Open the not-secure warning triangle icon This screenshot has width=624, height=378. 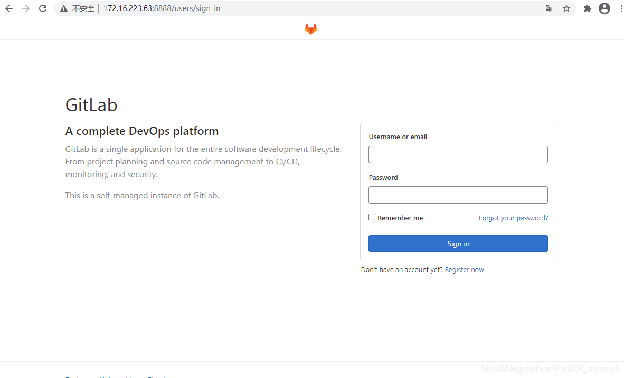64,8
